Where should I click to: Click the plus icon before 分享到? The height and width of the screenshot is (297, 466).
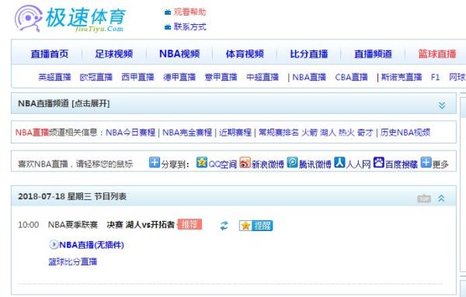[x=155, y=162]
